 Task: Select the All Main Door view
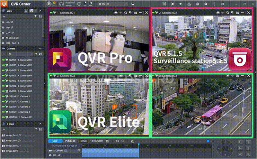click(x=13, y=38)
